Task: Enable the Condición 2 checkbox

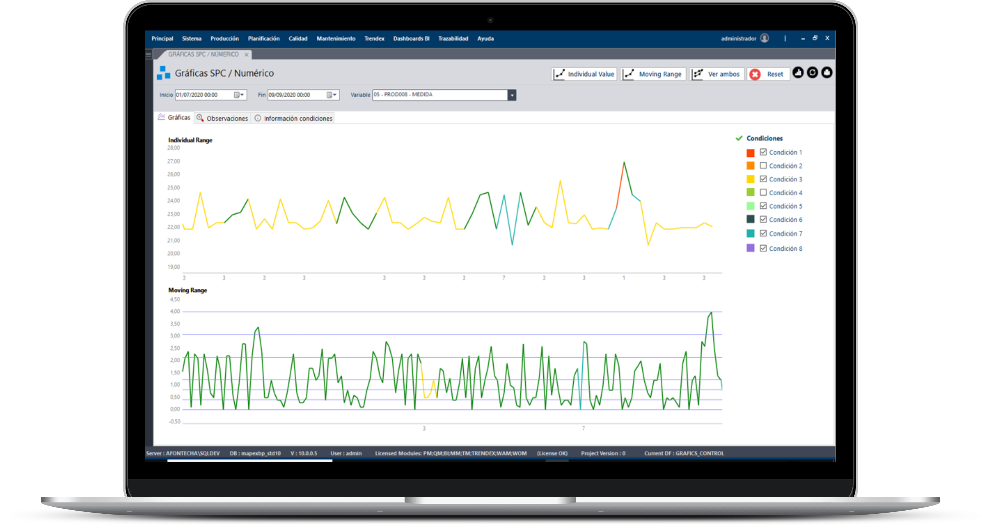Action: pos(763,166)
